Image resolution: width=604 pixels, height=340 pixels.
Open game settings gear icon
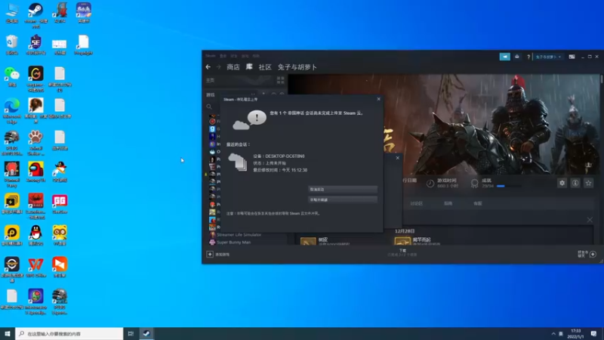click(562, 183)
